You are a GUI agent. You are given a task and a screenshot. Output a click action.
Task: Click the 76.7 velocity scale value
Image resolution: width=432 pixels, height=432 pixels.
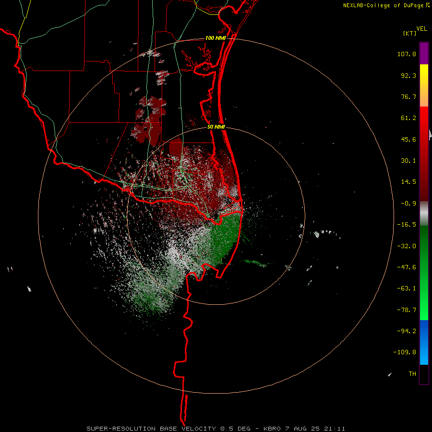click(408, 96)
